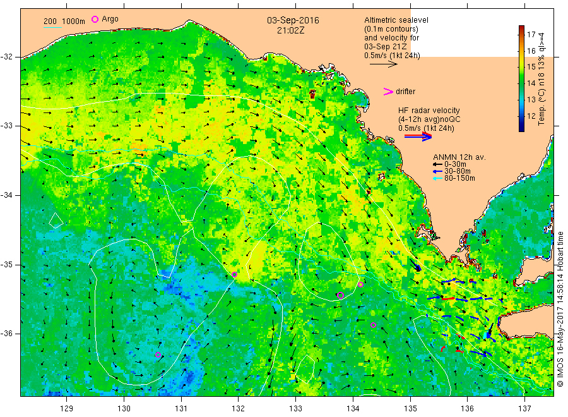
Task: Click the '0-30m' depth range label
Action: (x=455, y=164)
